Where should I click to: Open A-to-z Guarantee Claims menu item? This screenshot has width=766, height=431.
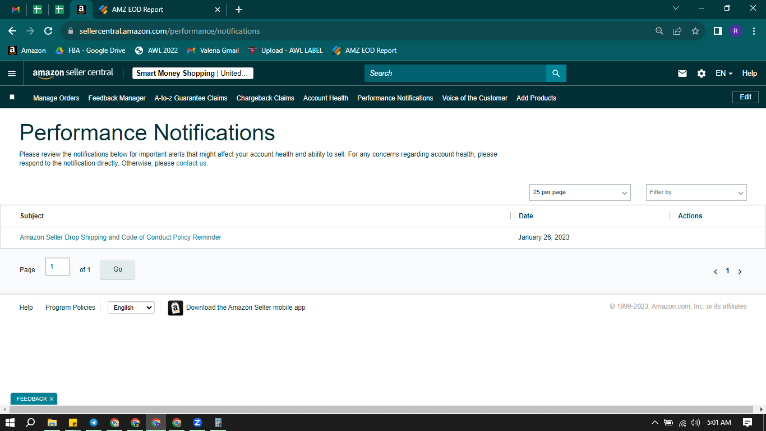[191, 98]
